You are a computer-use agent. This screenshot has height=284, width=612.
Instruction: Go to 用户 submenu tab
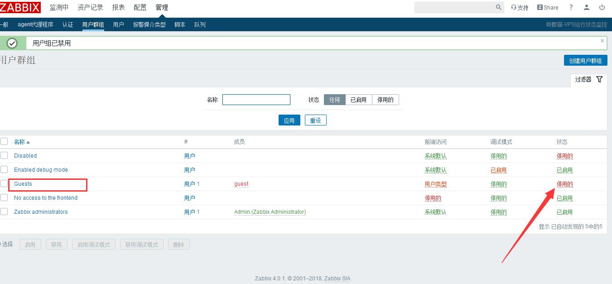pyautogui.click(x=119, y=24)
